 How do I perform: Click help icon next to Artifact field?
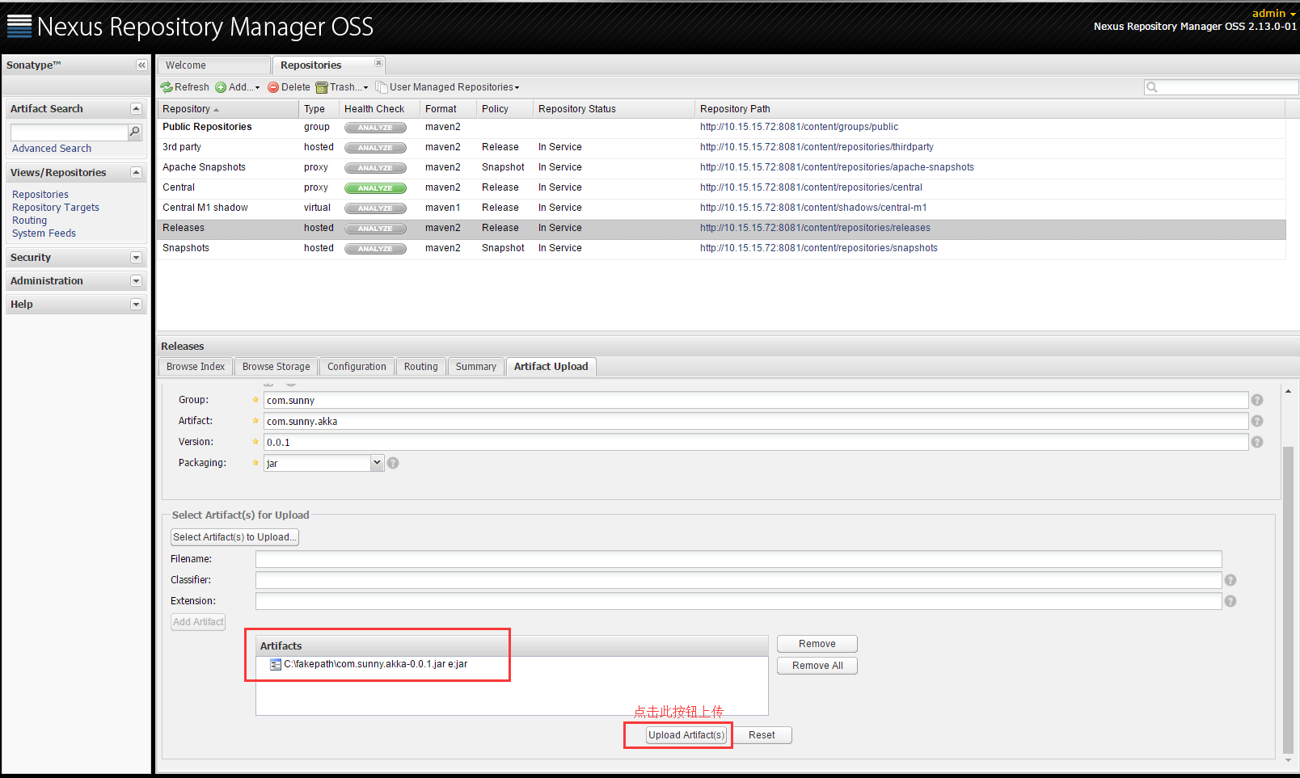click(1257, 421)
